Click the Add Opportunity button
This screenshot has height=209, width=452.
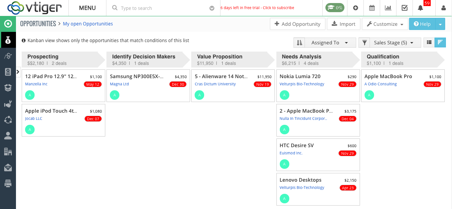click(x=297, y=24)
